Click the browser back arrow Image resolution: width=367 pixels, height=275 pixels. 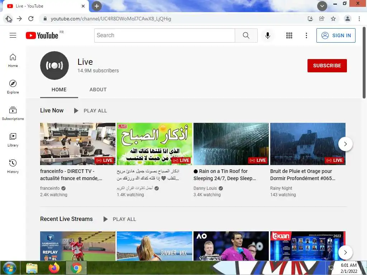8,19
